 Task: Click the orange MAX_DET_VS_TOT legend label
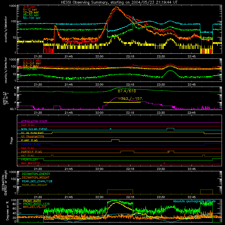coord(35,207)
